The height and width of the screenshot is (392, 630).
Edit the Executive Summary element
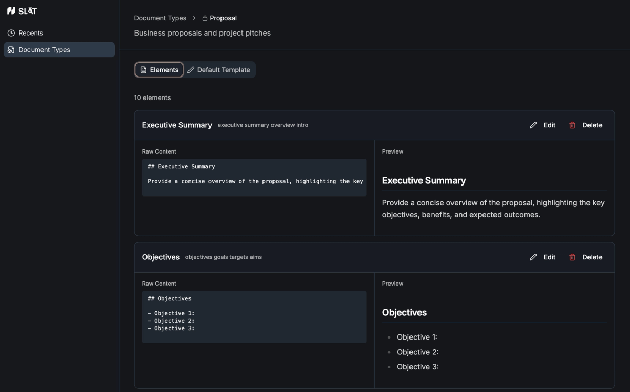(x=543, y=125)
